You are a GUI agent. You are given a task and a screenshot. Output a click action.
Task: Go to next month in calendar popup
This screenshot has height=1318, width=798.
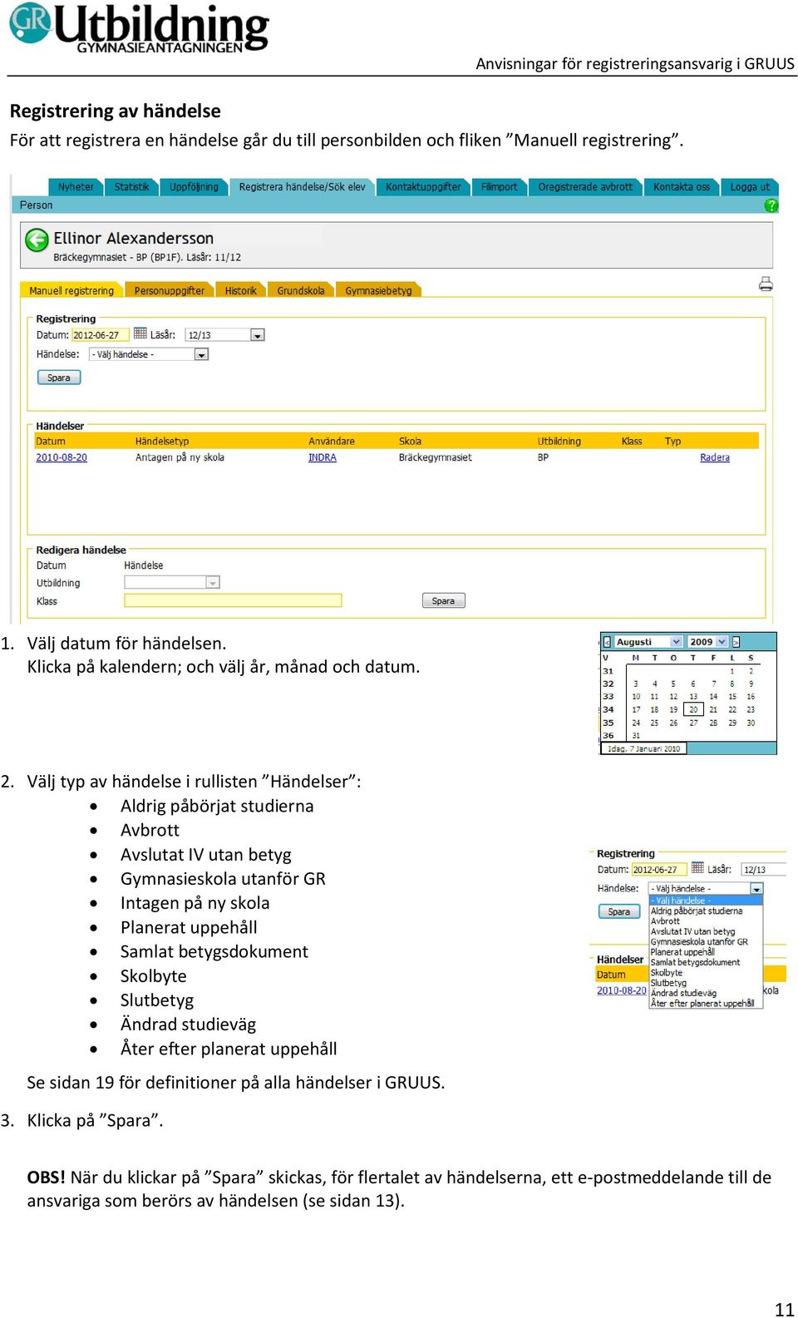[736, 642]
